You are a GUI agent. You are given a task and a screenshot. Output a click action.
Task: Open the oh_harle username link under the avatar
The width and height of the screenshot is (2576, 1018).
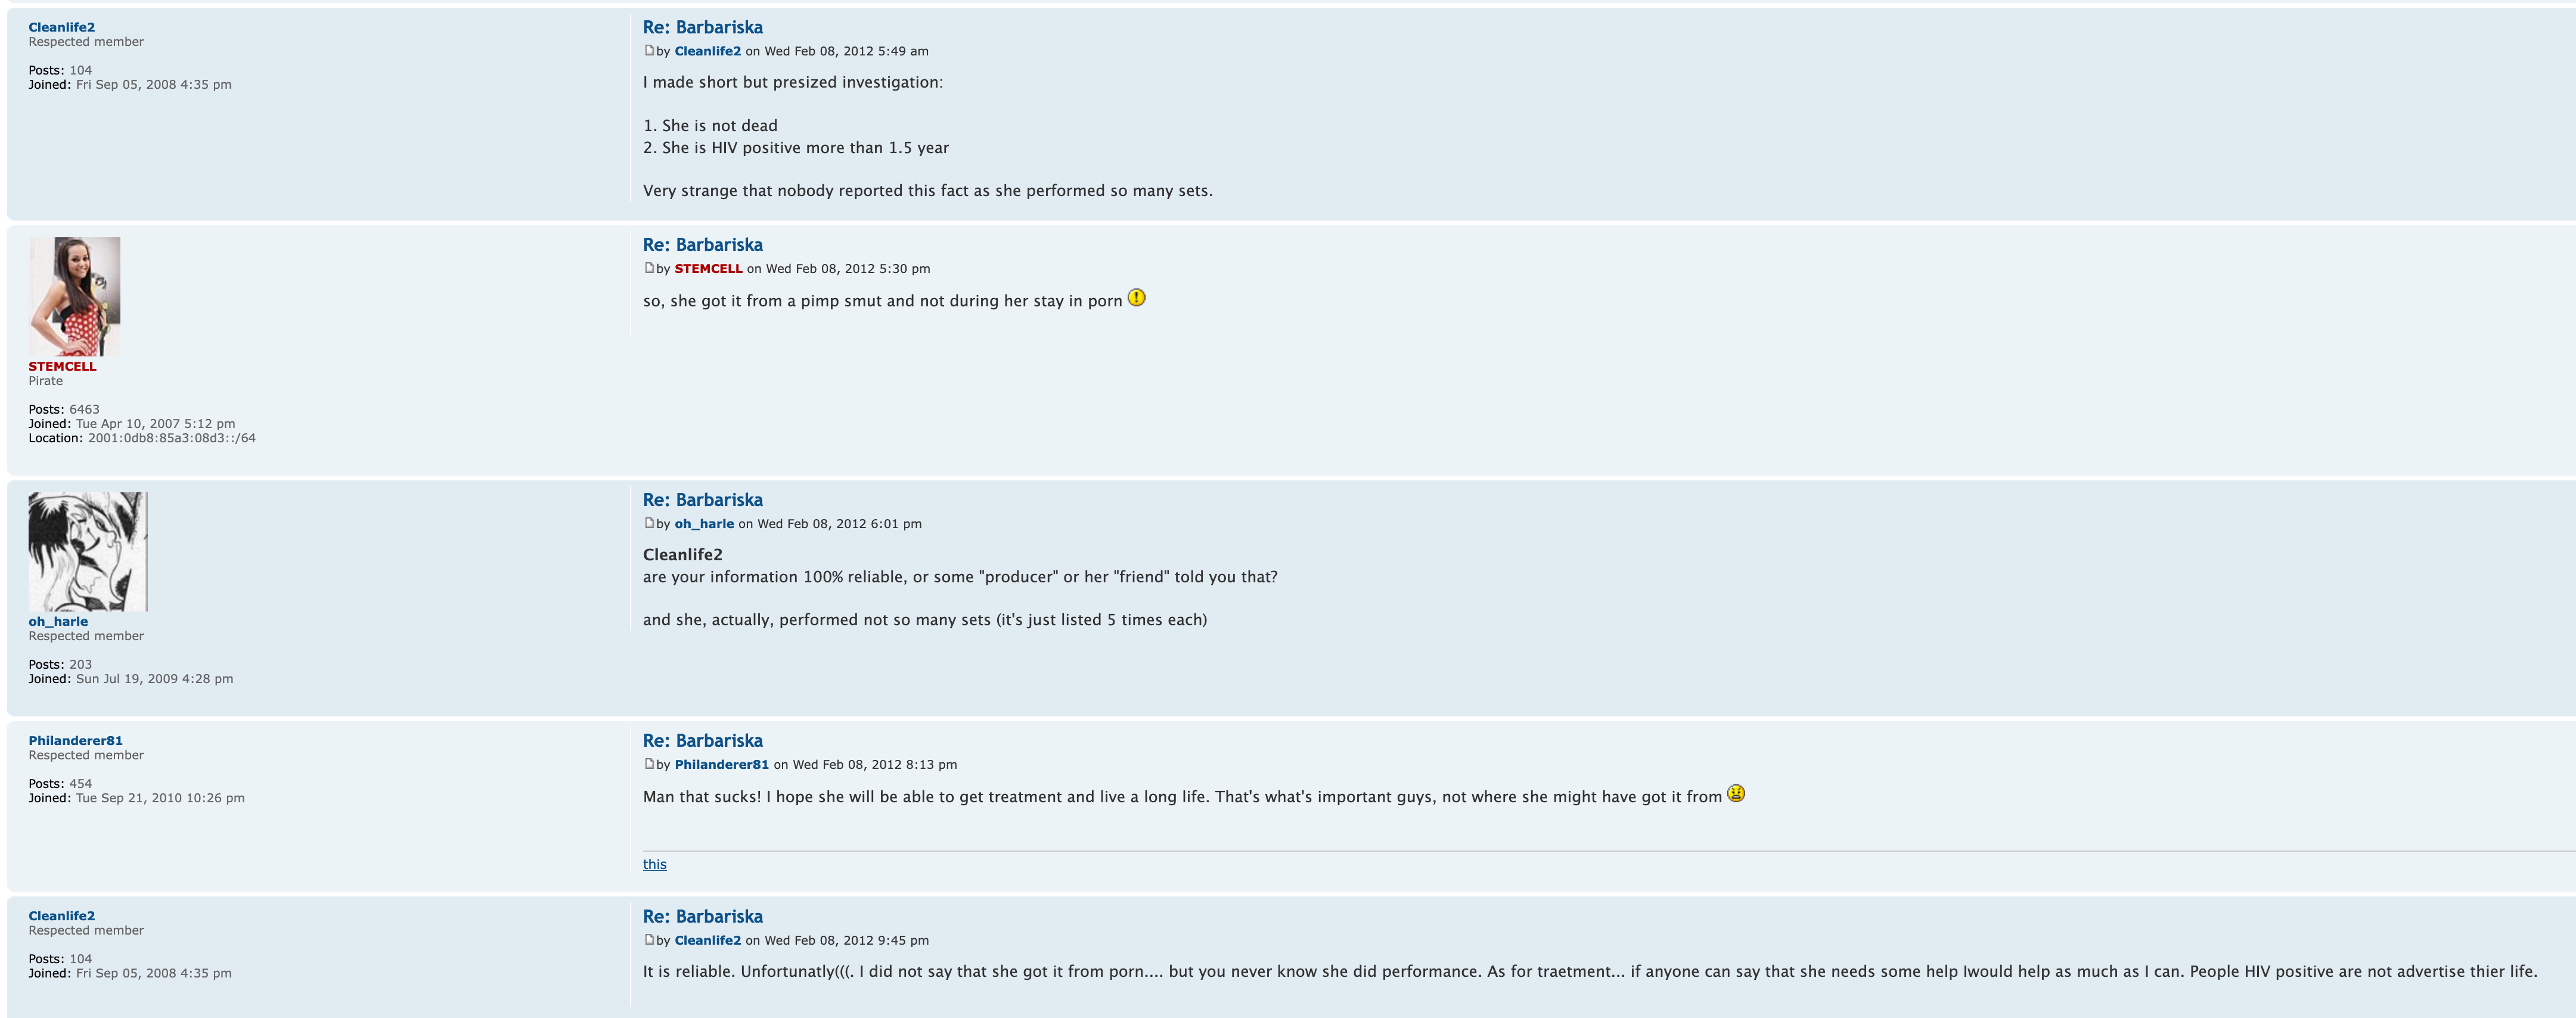(58, 621)
